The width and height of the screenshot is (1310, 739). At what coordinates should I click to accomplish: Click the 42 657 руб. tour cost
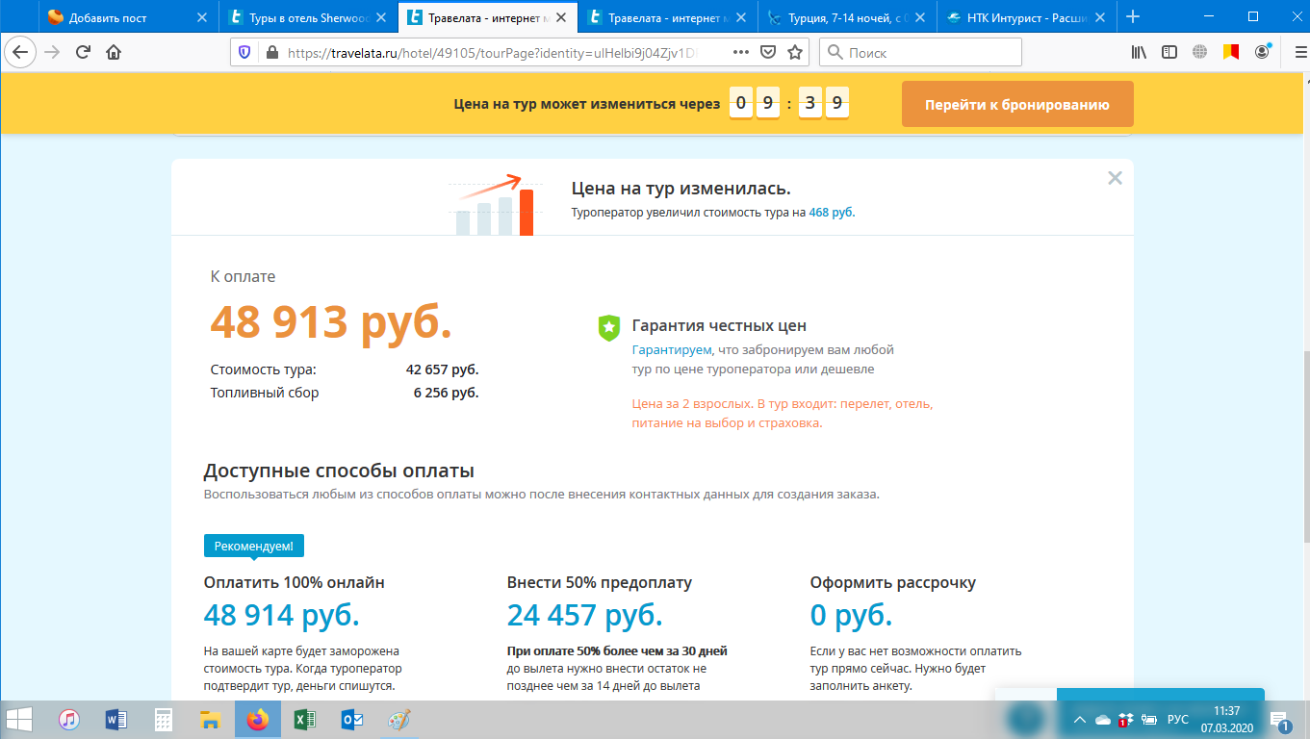(442, 369)
